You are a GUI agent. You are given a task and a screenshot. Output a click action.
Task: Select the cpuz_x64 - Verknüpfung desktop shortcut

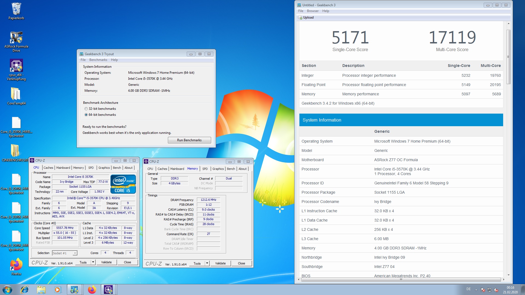[16, 70]
